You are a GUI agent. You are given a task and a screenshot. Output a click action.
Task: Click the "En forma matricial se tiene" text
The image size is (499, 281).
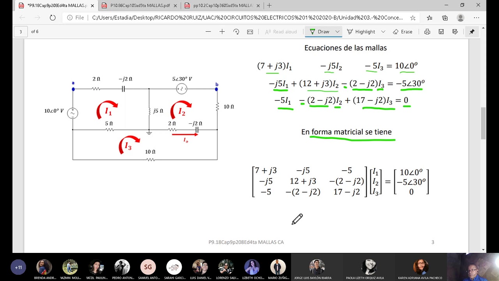click(346, 132)
